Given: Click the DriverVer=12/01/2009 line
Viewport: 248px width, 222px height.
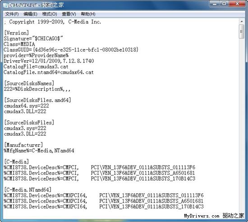Looking at the screenshot, I should [49, 61].
